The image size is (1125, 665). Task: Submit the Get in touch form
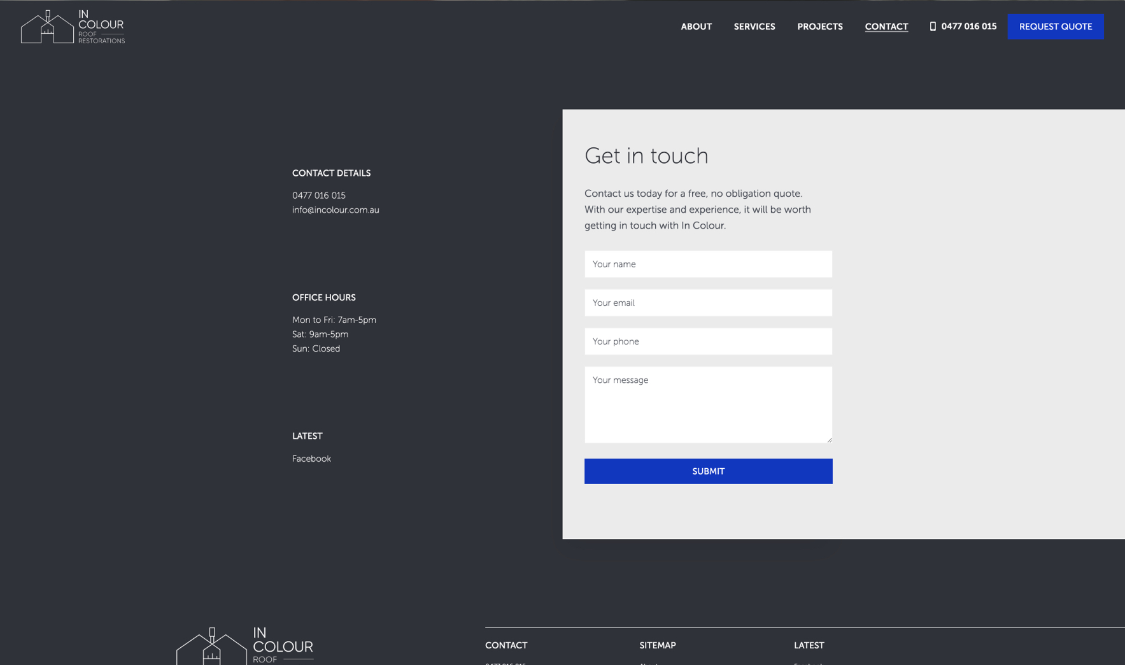tap(708, 471)
